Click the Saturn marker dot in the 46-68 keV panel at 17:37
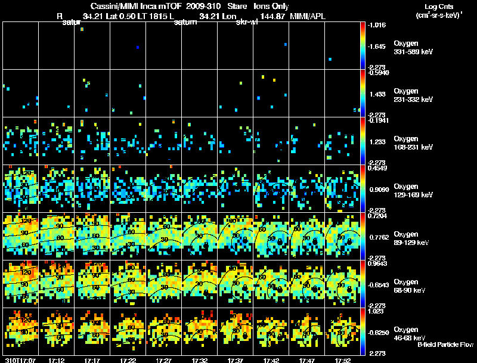Image resolution: width=477 pixels, height=363 pixels. point(245,336)
